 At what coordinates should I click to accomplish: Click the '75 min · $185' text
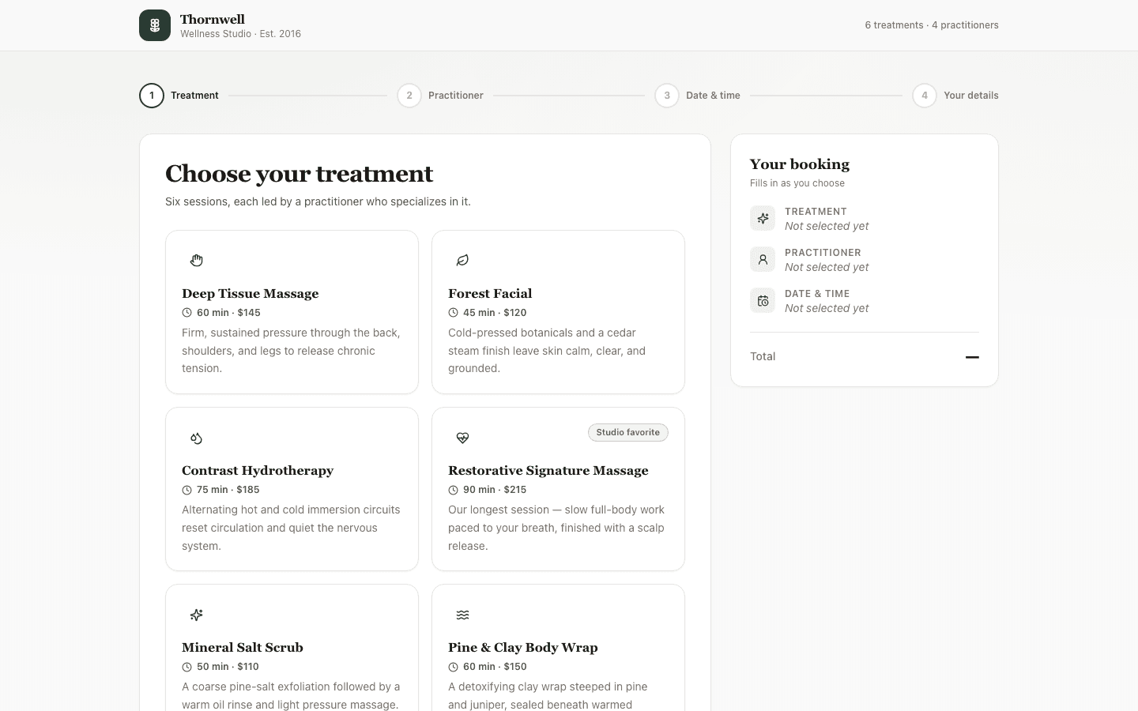(x=228, y=490)
